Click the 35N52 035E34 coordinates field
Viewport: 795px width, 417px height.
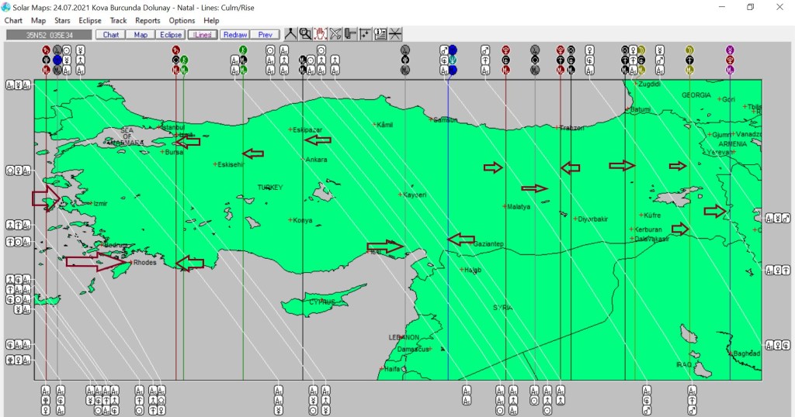[x=48, y=35]
